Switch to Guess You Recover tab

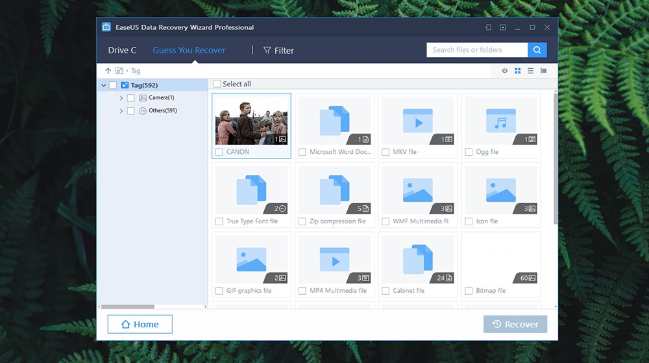[x=189, y=50]
